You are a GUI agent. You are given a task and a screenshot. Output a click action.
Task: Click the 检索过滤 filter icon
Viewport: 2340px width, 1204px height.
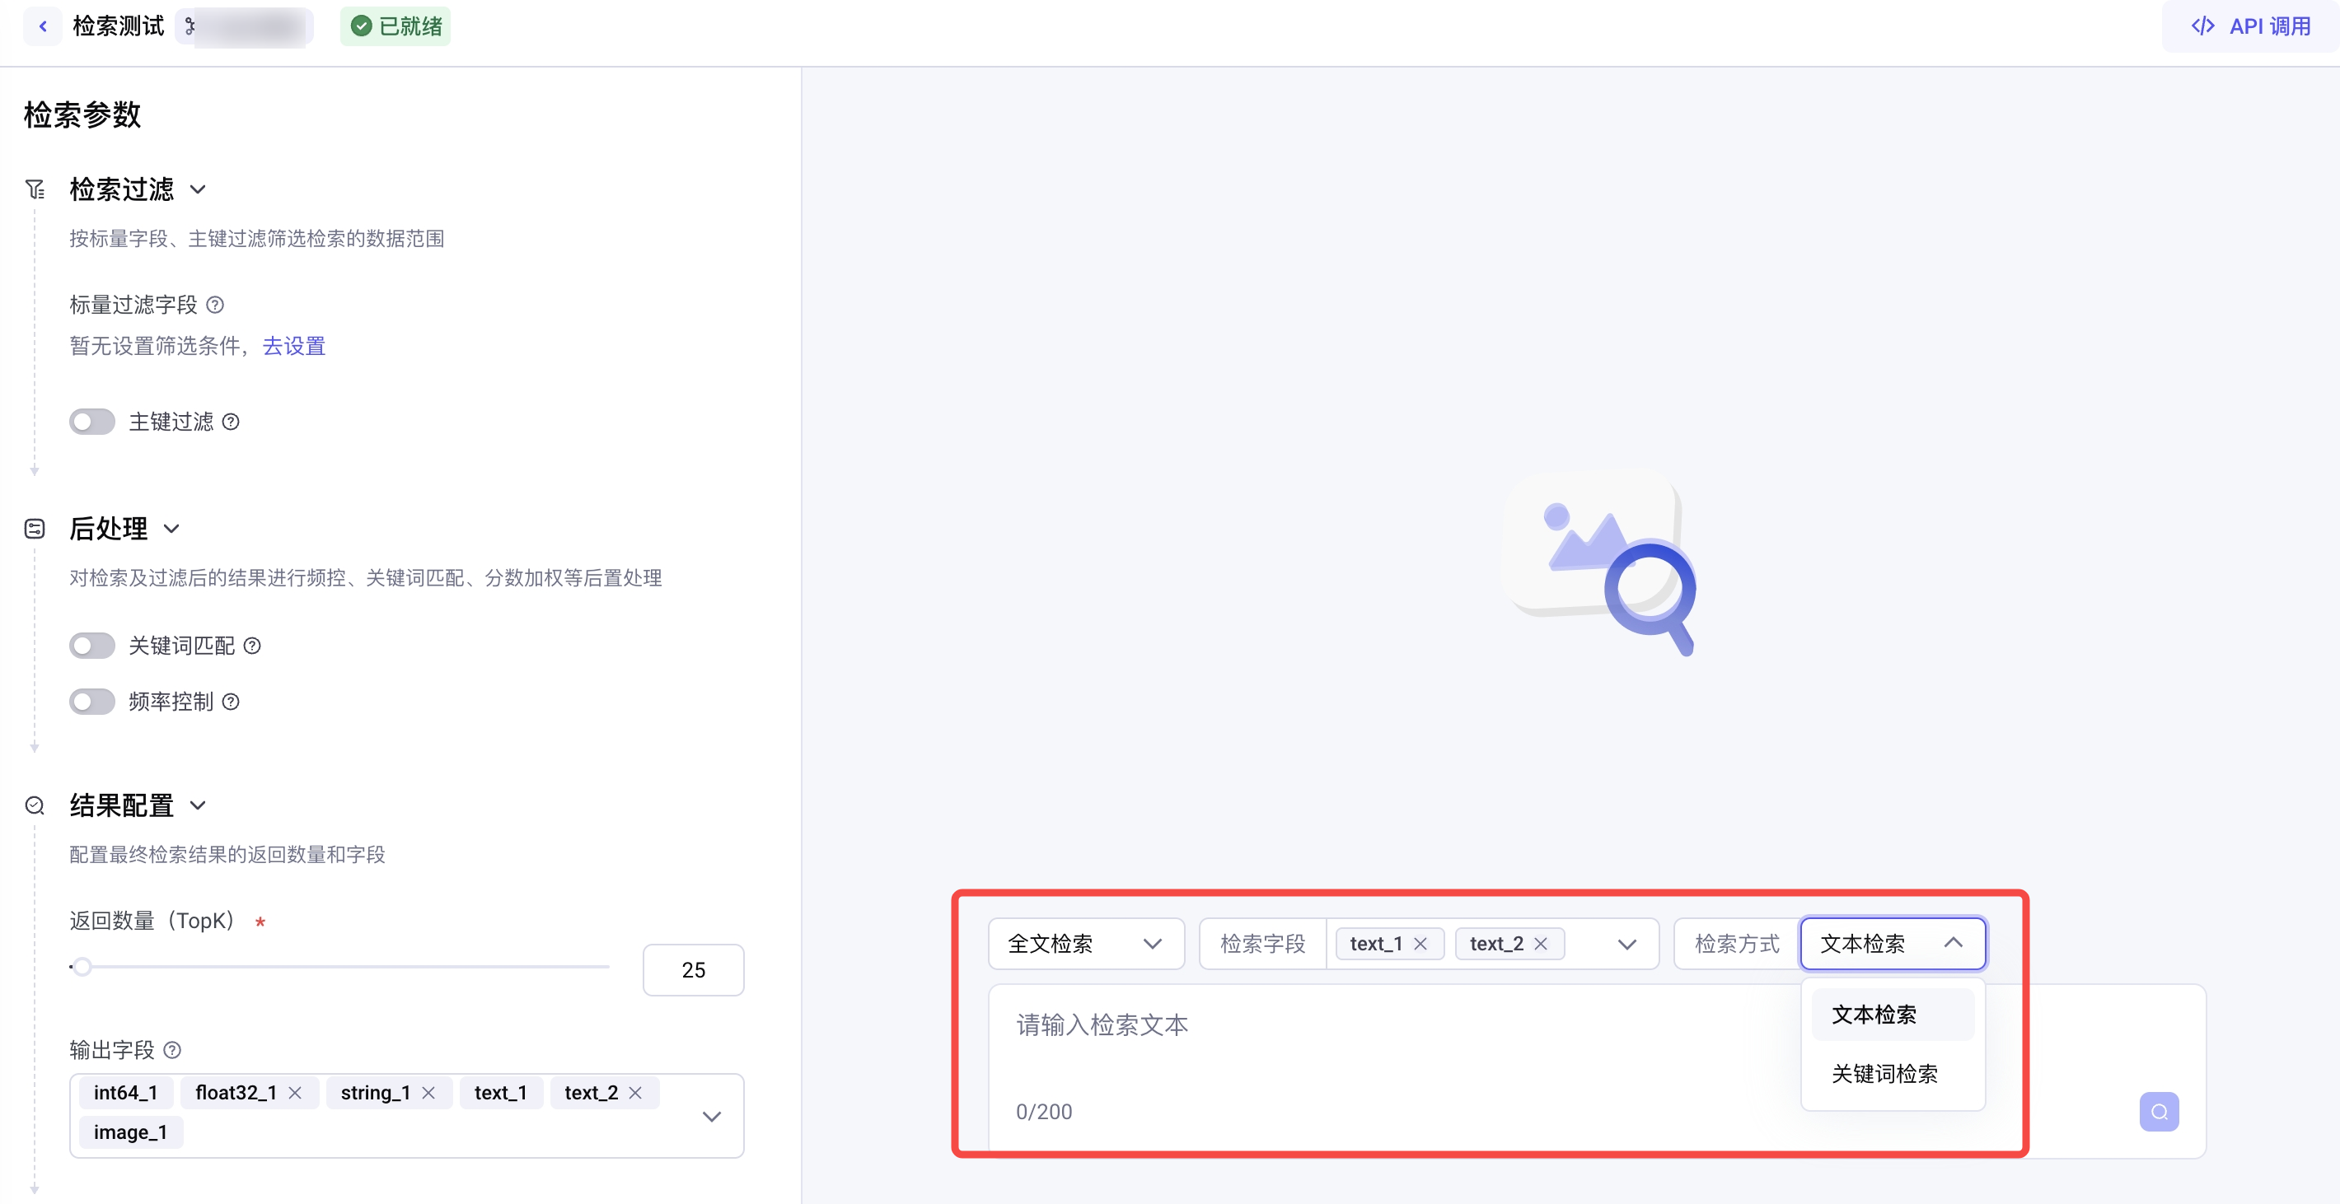35,189
